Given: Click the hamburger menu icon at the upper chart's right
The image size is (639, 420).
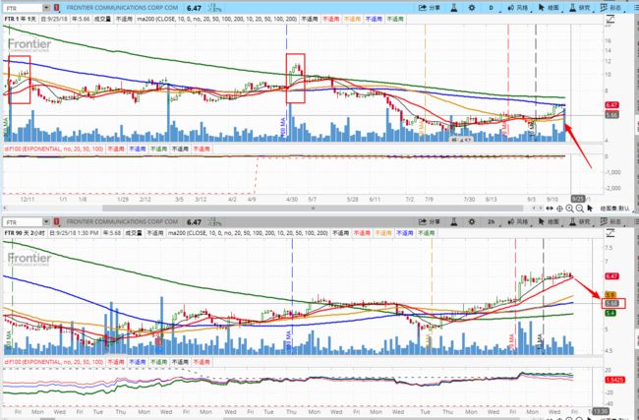Looking at the screenshot, I should [x=635, y=8].
